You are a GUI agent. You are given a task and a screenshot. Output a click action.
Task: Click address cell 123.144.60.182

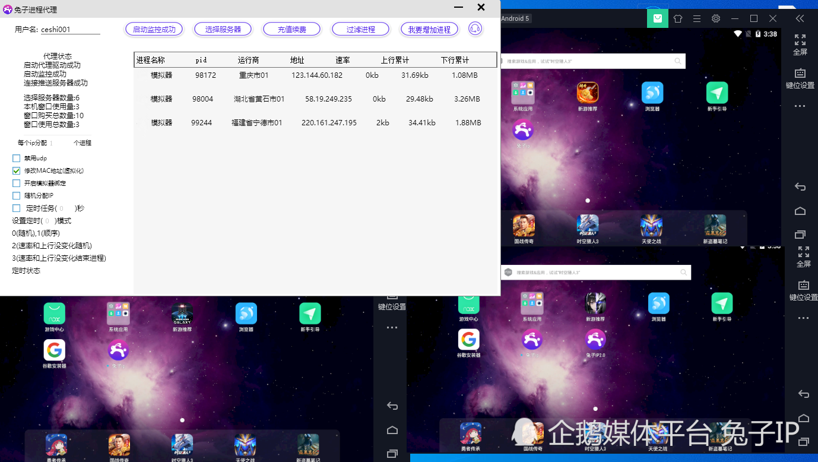tap(317, 75)
